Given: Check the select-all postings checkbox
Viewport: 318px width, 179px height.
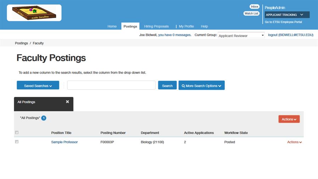Looking at the screenshot, I should (x=17, y=133).
